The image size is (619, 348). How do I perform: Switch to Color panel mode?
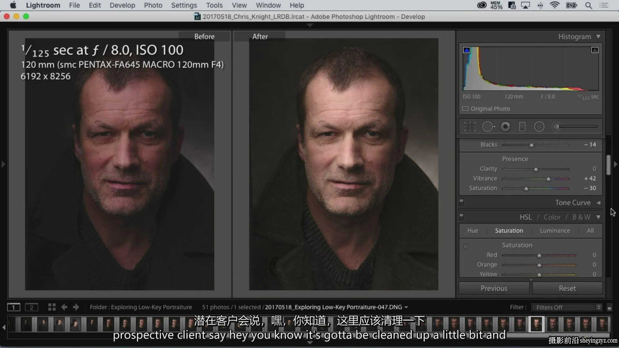pyautogui.click(x=552, y=217)
